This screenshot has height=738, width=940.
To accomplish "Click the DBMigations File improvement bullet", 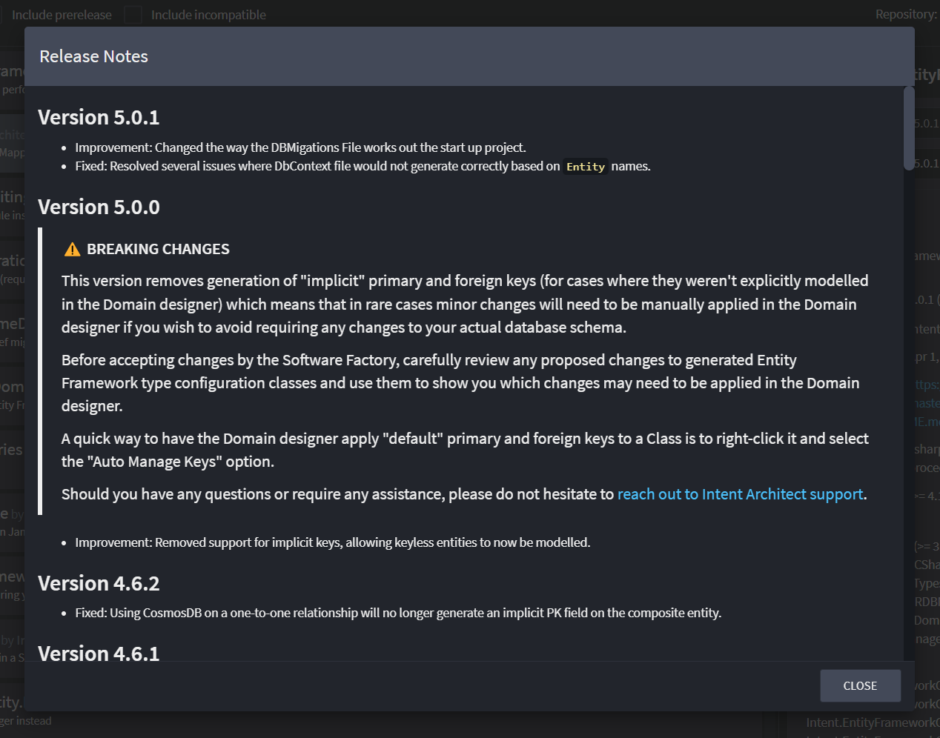I will click(300, 147).
